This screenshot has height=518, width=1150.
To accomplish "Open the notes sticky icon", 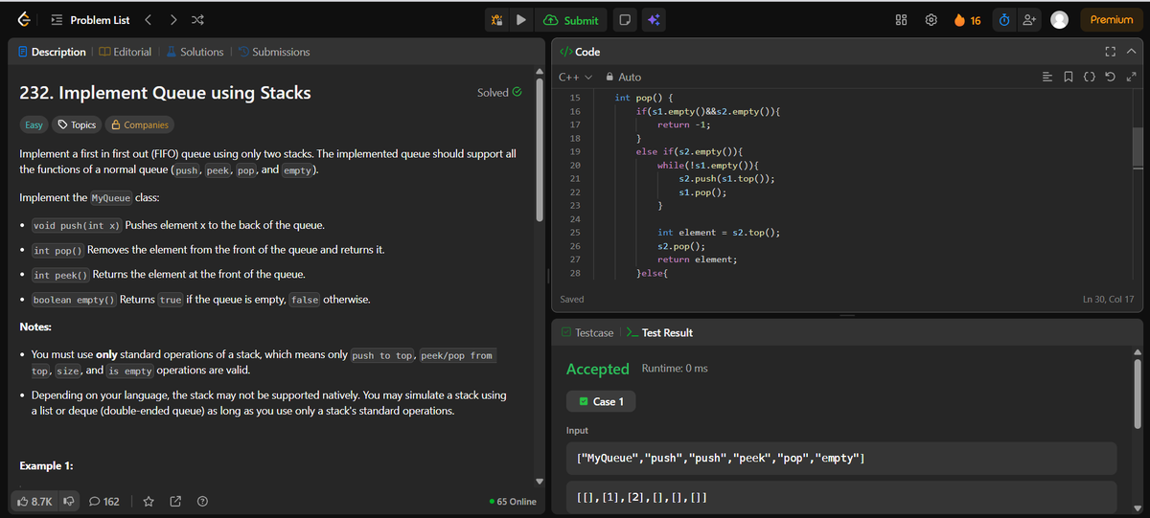I will click(624, 20).
